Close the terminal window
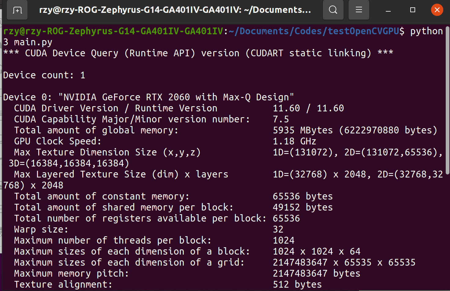 coord(437,10)
